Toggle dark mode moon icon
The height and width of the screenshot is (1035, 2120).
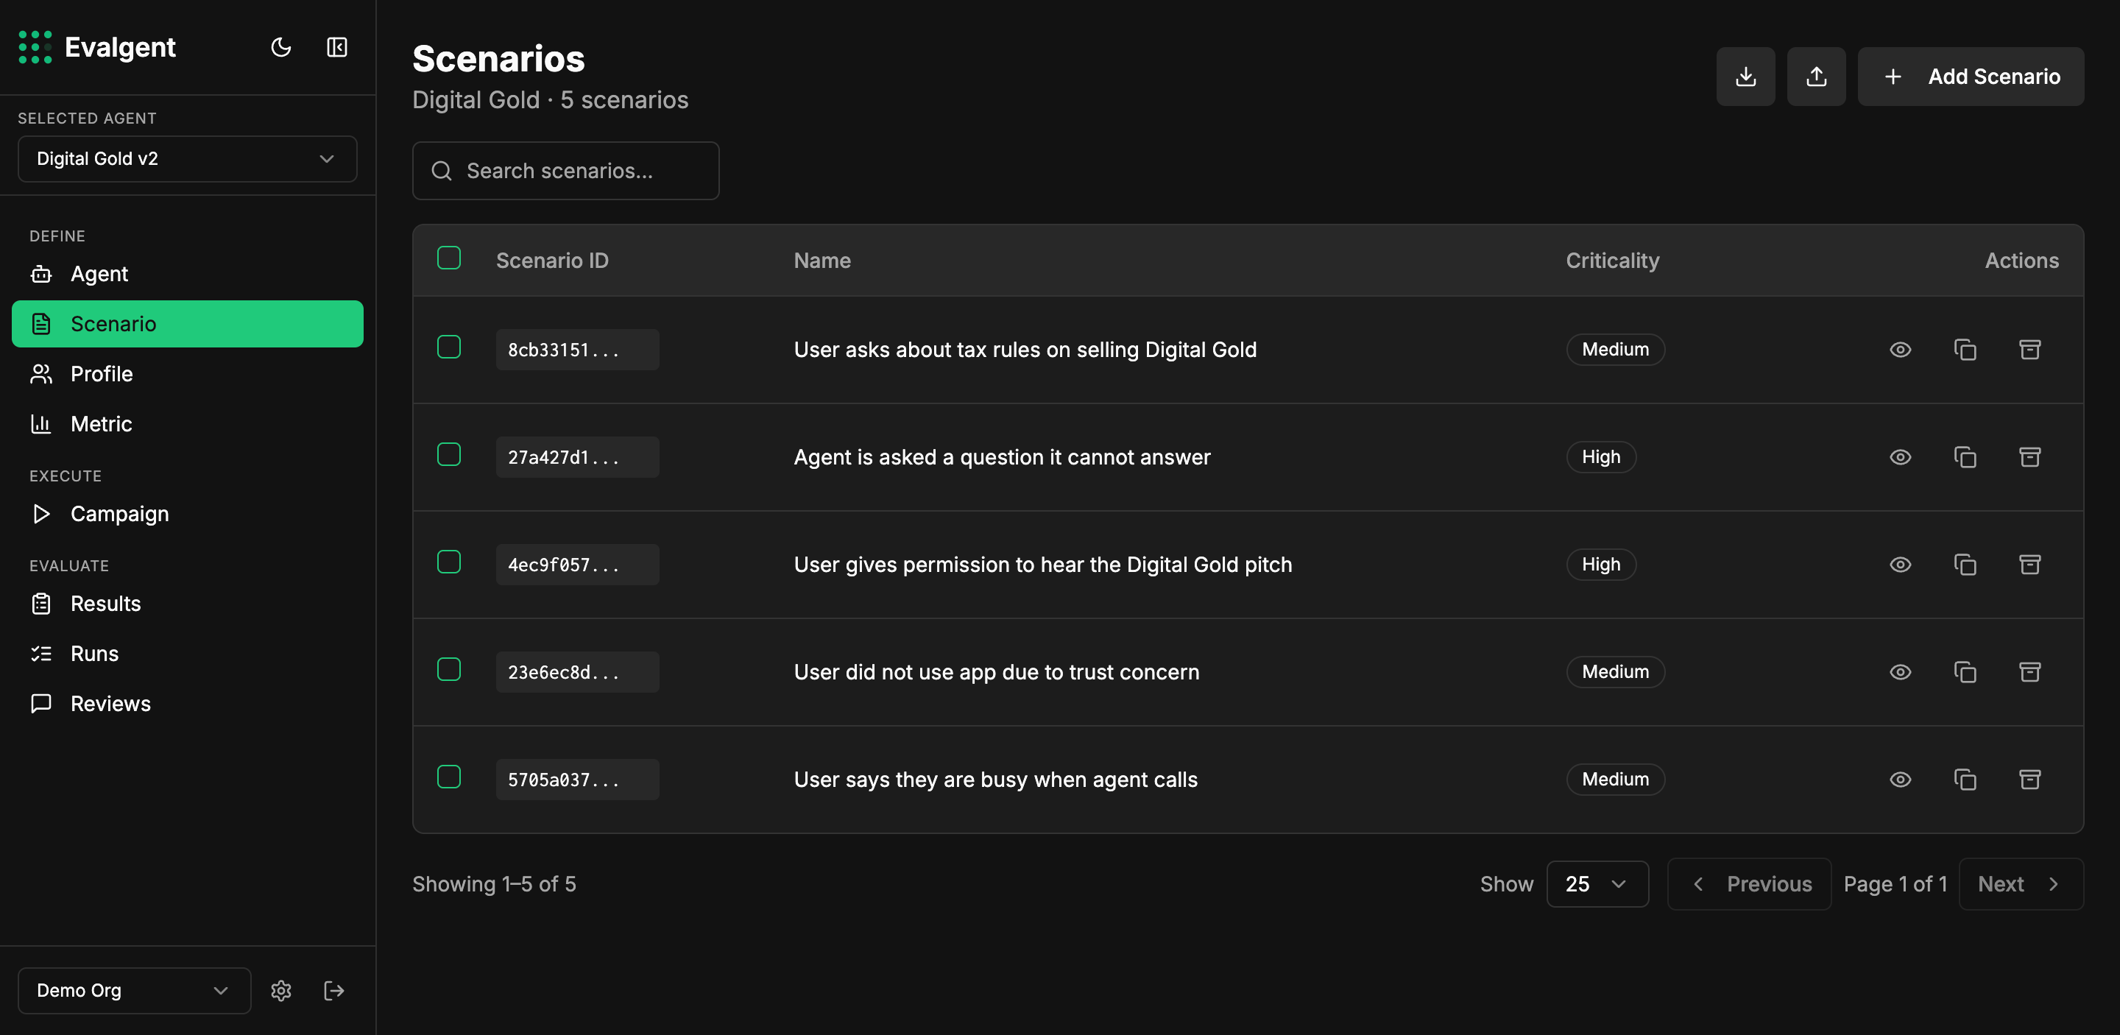(280, 48)
